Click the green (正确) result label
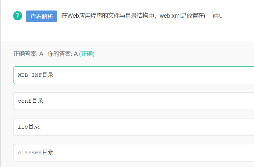Screen dimensions: 254x167 coord(87,54)
